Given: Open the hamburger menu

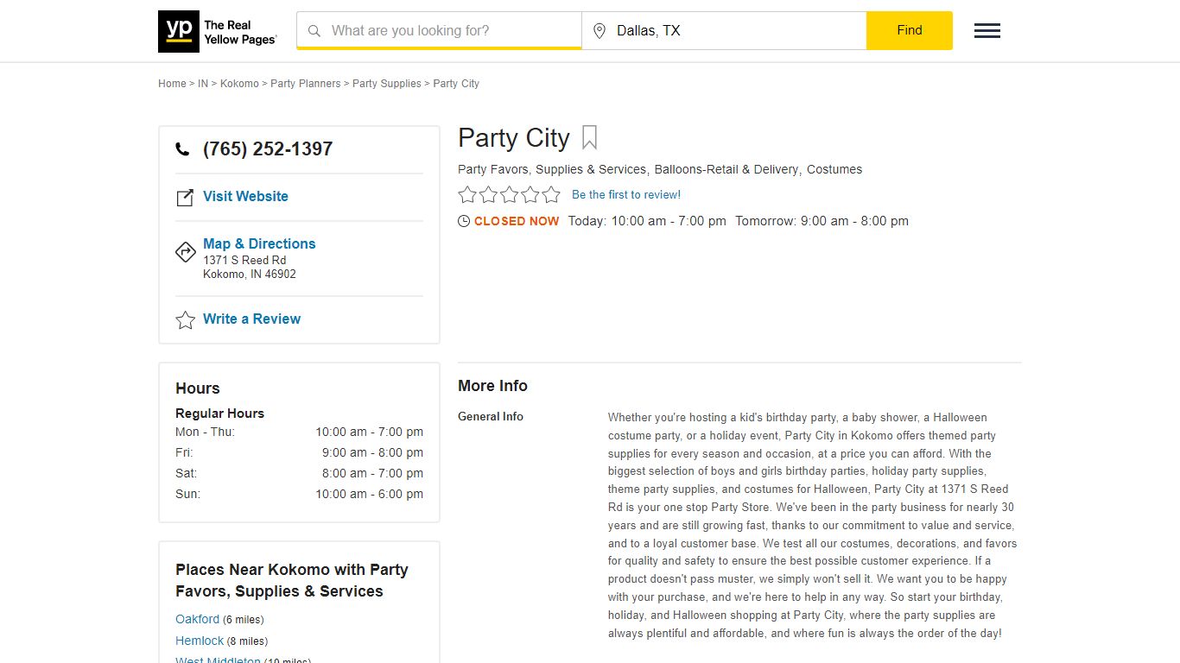Looking at the screenshot, I should (987, 31).
